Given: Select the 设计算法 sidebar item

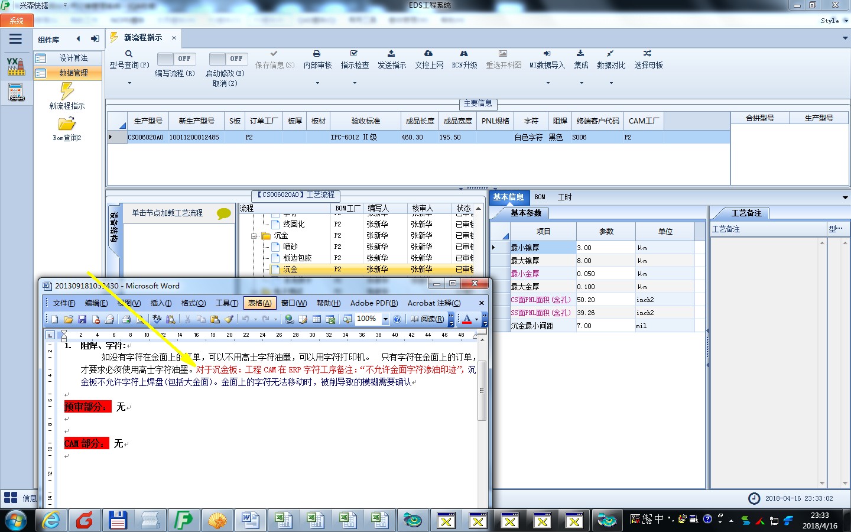Looking at the screenshot, I should pos(67,58).
